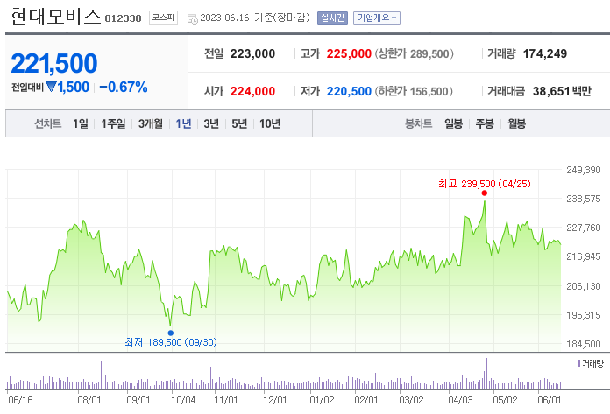
Task: Click the 시가 value 224,000
Action: click(252, 91)
